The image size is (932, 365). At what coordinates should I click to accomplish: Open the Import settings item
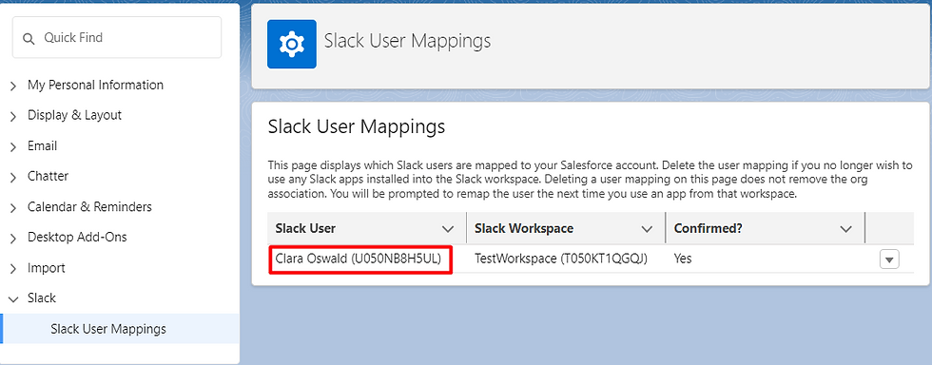[x=47, y=268]
